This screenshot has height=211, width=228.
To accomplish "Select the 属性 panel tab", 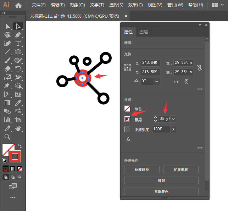I will (128, 32).
